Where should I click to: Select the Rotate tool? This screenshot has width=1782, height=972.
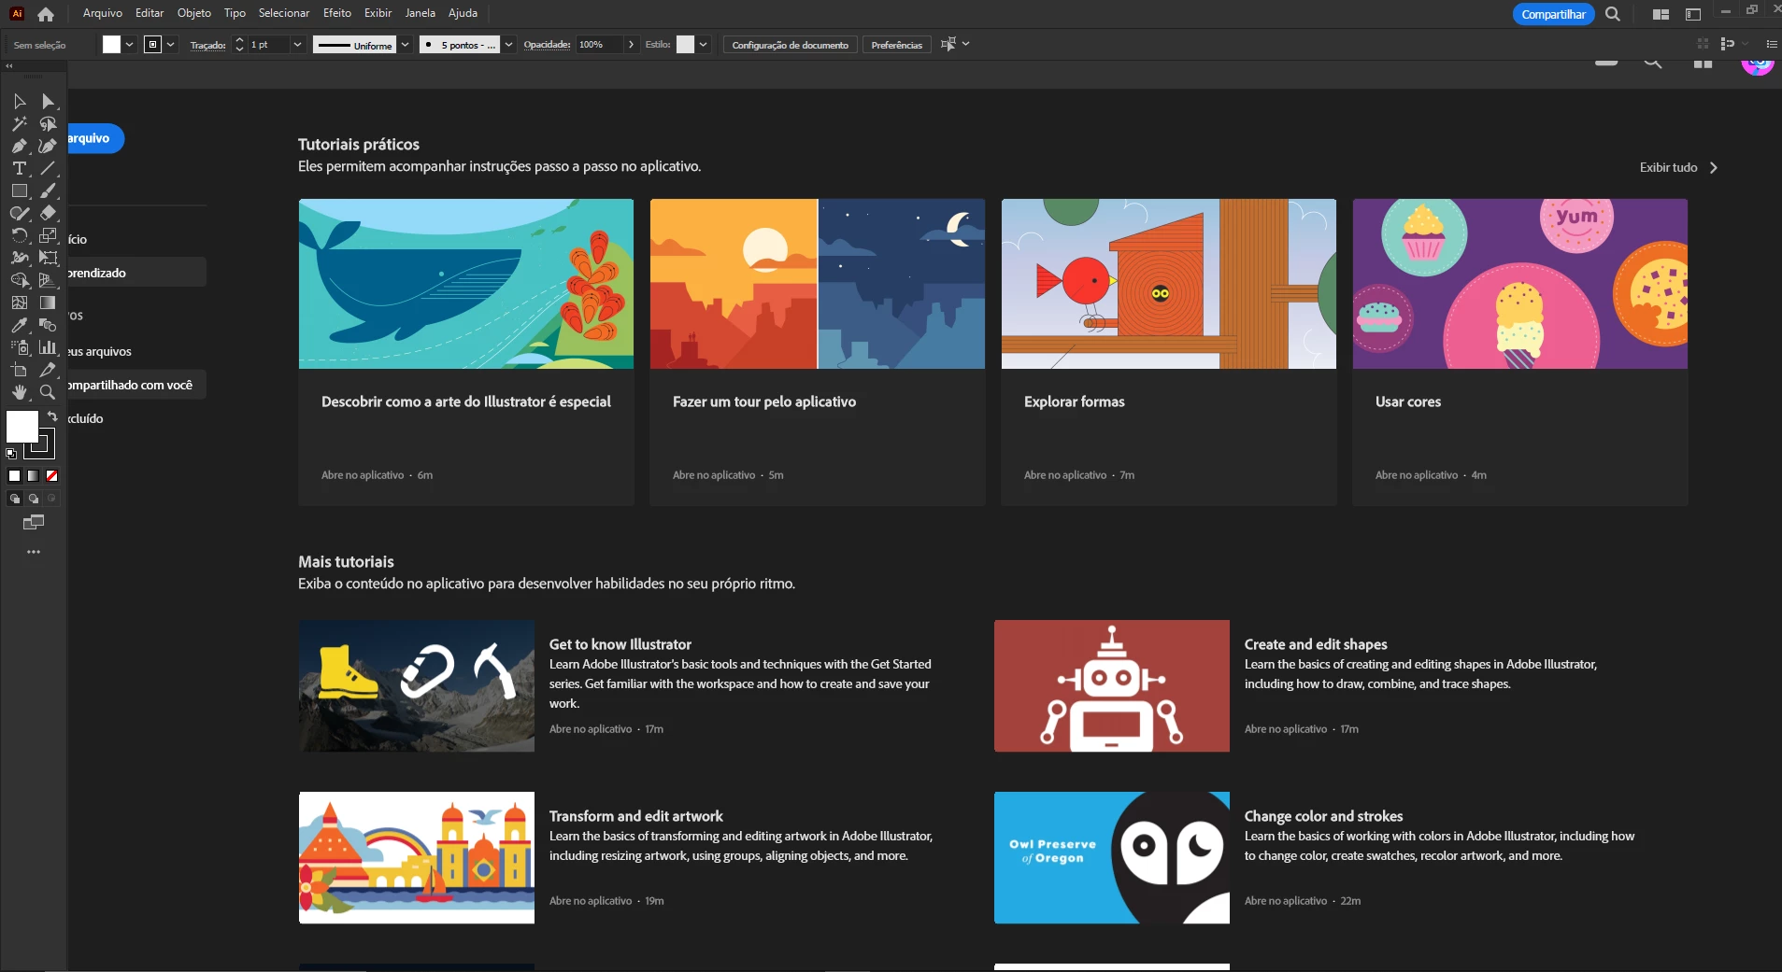click(19, 235)
